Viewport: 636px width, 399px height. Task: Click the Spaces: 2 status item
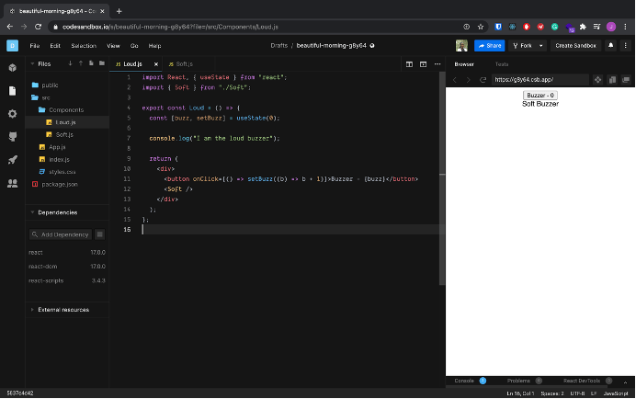(552, 393)
